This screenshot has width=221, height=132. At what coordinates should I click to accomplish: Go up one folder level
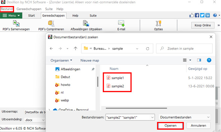pos(76,49)
